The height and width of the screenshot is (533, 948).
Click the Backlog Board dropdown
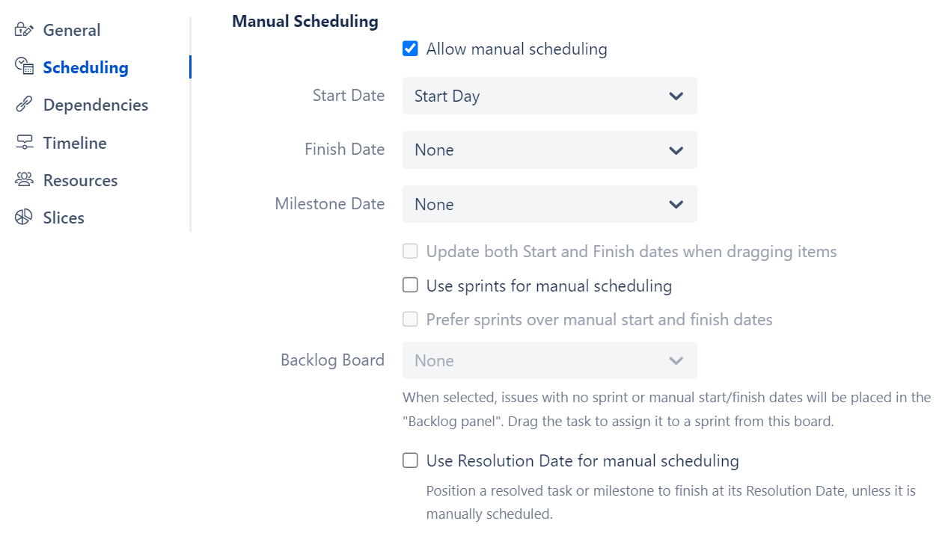550,360
